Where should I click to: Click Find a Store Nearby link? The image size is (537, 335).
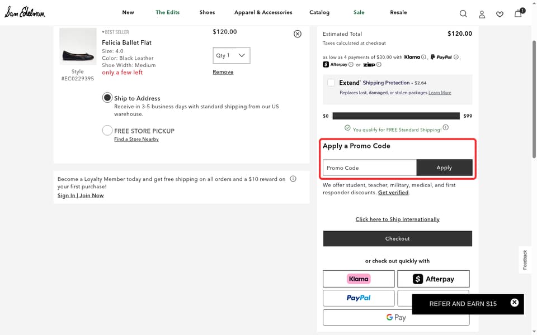coord(136,139)
